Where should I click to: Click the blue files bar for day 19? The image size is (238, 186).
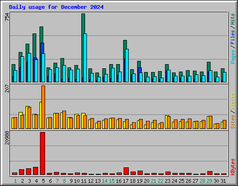pos(140,70)
